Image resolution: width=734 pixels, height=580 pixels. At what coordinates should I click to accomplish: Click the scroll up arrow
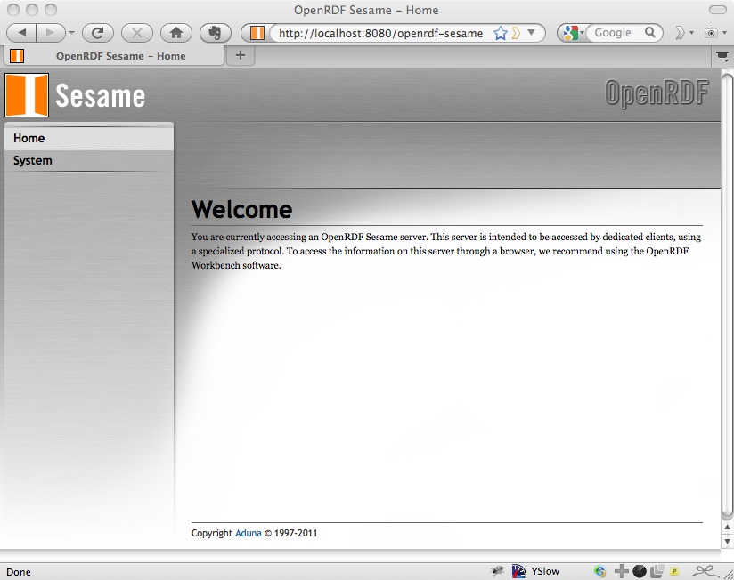point(727,528)
